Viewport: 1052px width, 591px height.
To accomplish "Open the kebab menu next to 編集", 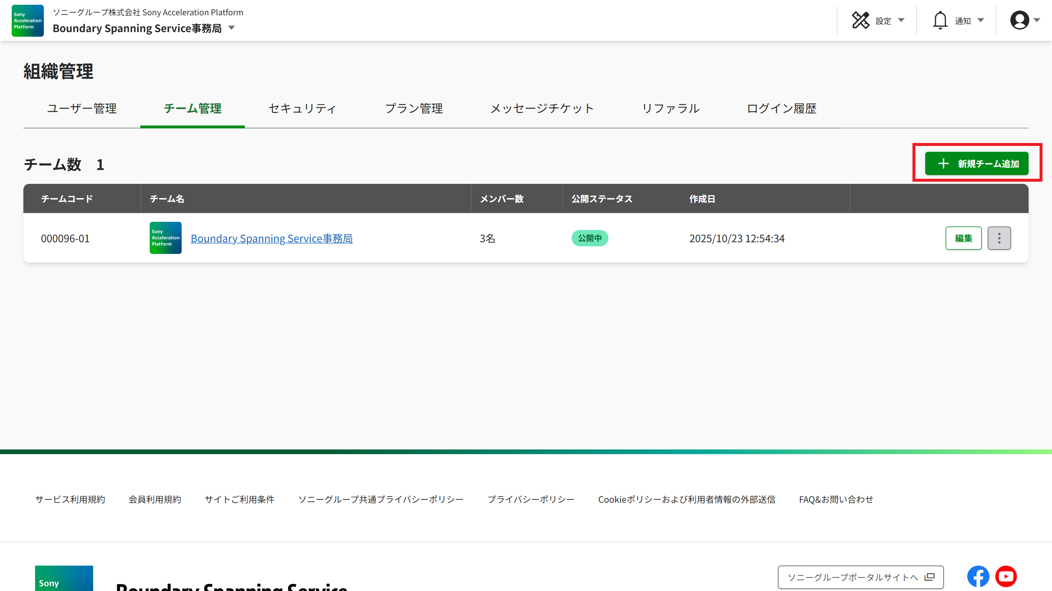I will point(999,238).
